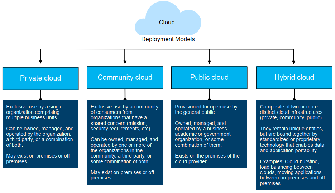This screenshot has height=193, width=335.
Task: Click text 'Exclusive use by a community'
Action: [125, 107]
